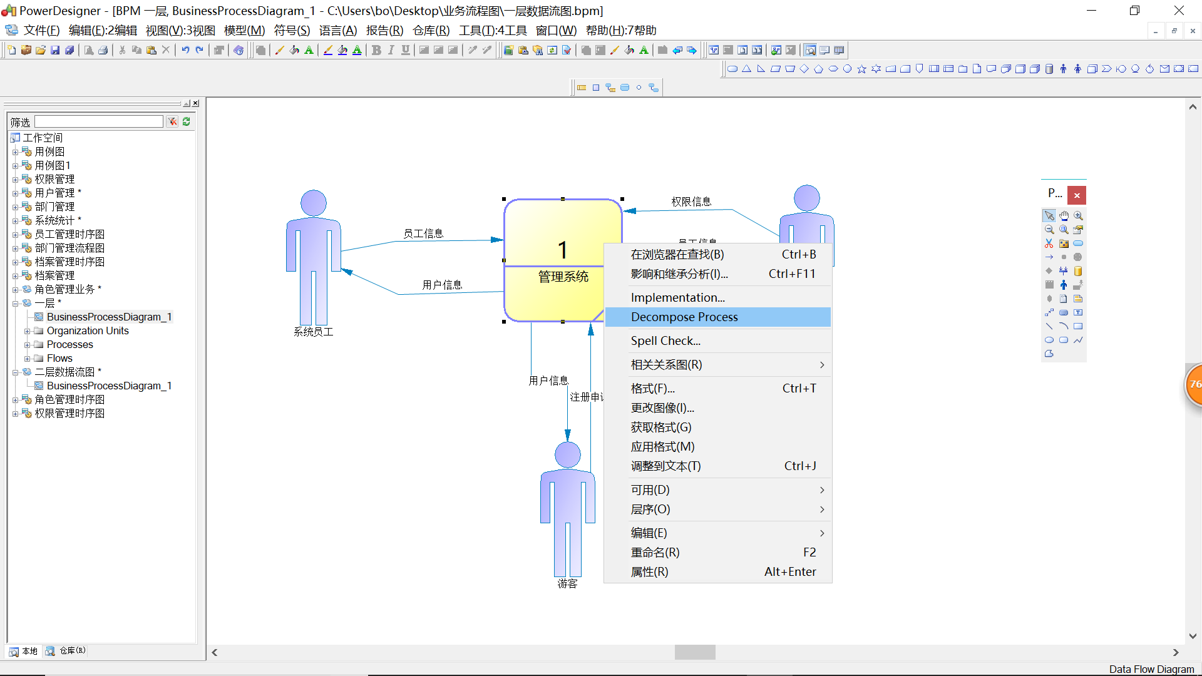Toggle Bold text formatting

click(x=376, y=50)
